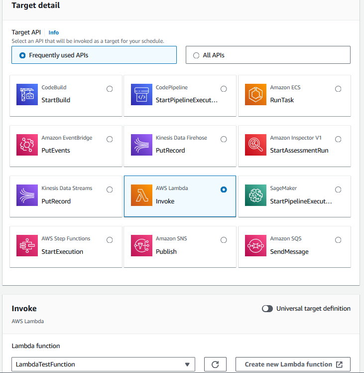Open the Info link beside Target API
This screenshot has width=364, height=373.
(54, 32)
